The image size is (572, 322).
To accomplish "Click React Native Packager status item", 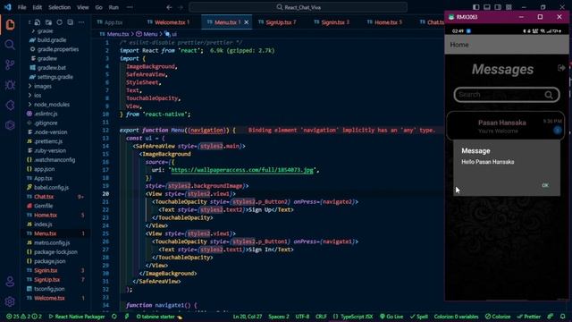I will click(77, 317).
